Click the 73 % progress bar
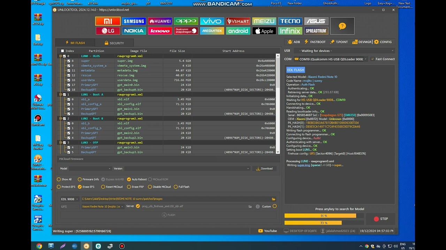Viewport: 446px width, 250px height. [324, 223]
